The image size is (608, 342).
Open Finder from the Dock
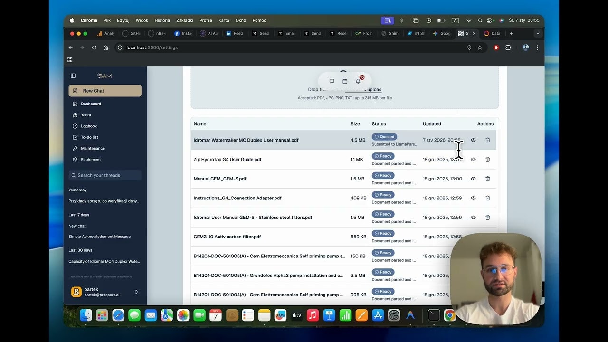click(x=86, y=315)
